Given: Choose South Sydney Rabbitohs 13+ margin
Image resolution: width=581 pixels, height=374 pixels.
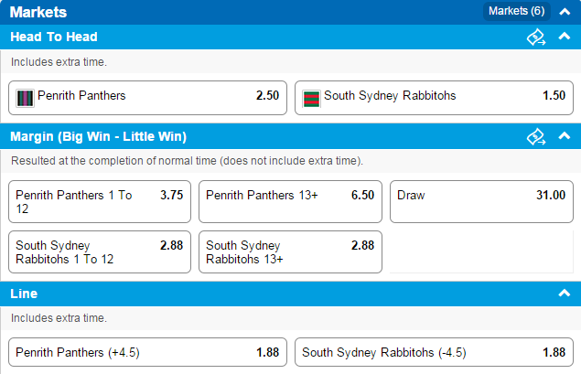Looking at the screenshot, I should click(290, 251).
